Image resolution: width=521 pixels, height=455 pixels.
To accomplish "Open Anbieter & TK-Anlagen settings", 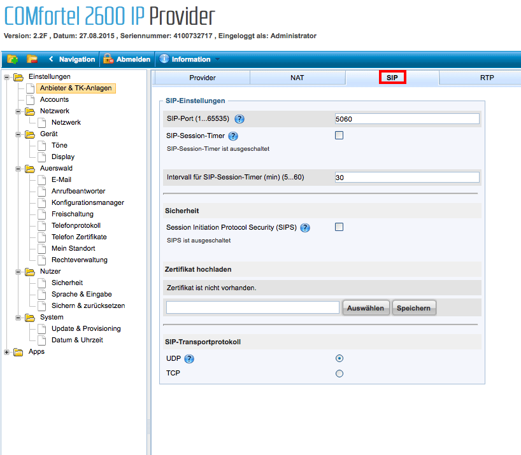I will pyautogui.click(x=76, y=88).
